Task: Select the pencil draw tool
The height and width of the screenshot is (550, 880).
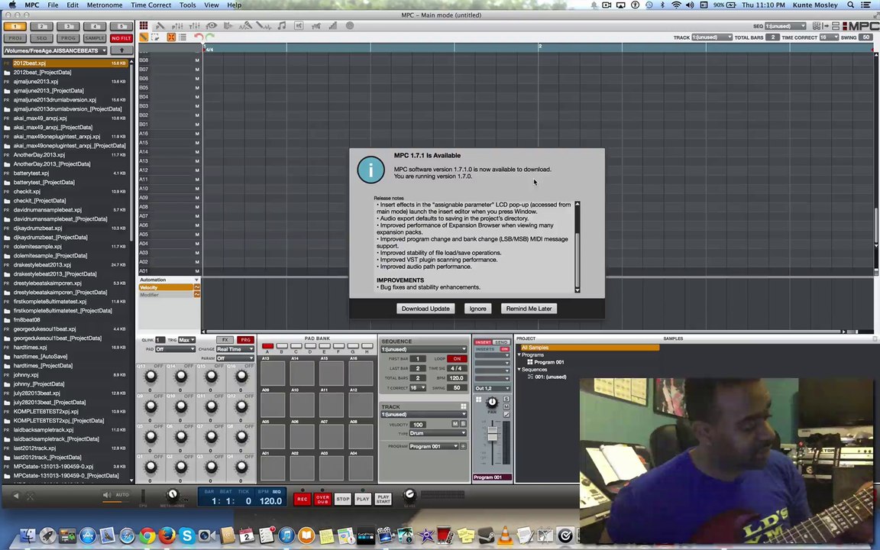Action: [x=144, y=37]
